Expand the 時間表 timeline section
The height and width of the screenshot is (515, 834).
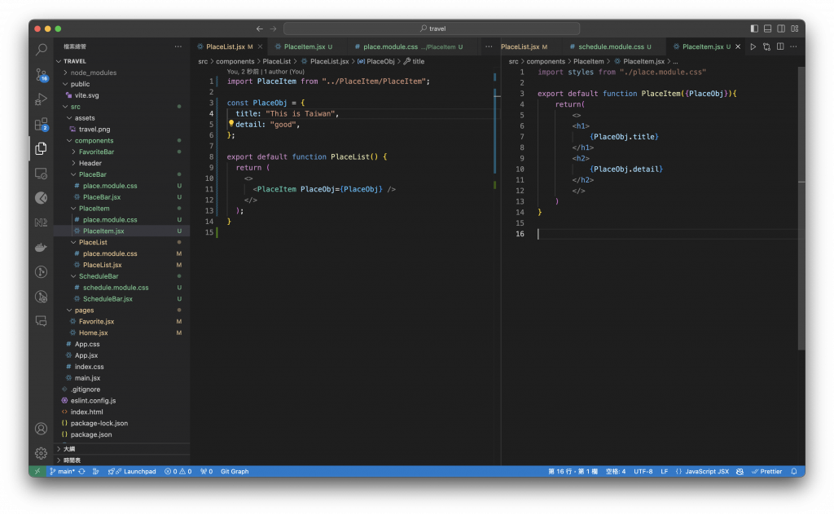point(72,460)
